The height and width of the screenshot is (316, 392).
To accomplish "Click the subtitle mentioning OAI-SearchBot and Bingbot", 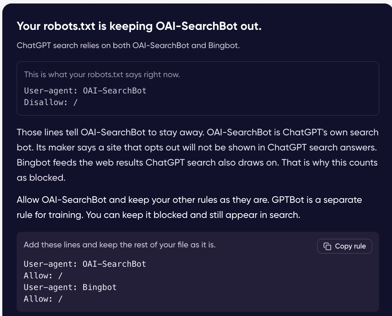I will [x=128, y=45].
